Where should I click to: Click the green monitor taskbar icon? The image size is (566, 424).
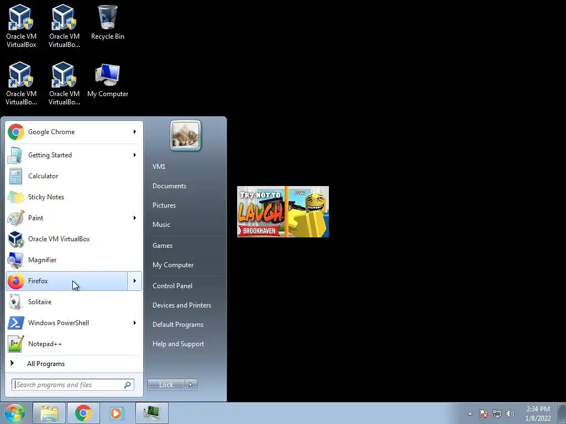151,413
